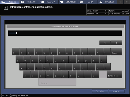The image size is (130, 97).
Task: Tap the number 5 key
Action: click(x=46, y=51)
